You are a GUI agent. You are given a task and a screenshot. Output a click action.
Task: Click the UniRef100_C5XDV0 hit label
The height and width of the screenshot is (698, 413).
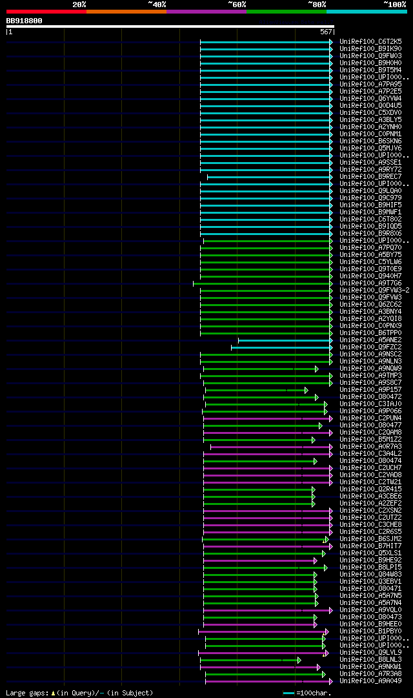(370, 113)
